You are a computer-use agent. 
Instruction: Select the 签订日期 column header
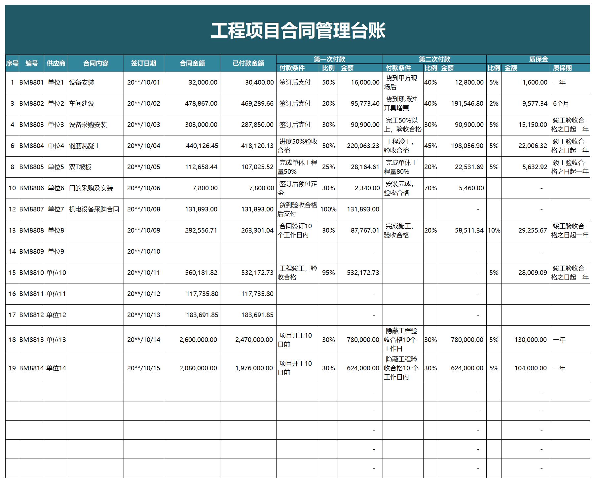click(144, 63)
